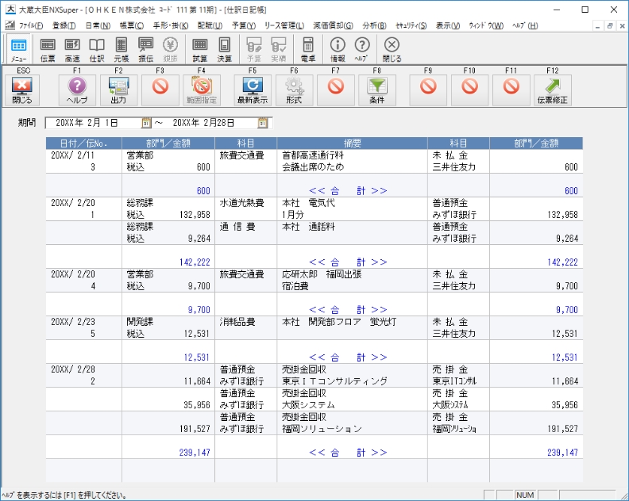
Task: Click the ヘルプ question mark toolbar icon
Action: tap(362, 50)
